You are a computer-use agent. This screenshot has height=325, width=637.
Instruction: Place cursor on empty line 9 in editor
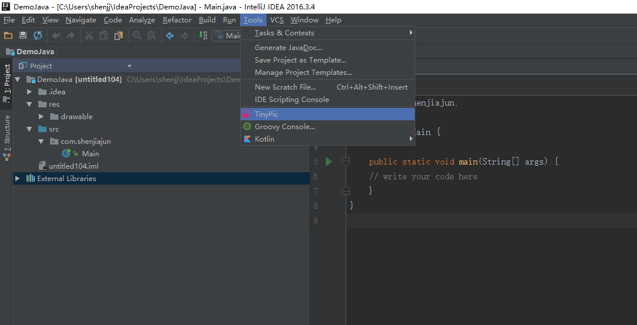click(x=491, y=221)
